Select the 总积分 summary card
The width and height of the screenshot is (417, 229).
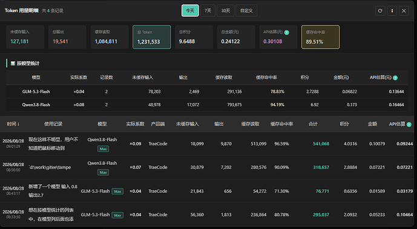pos(194,37)
